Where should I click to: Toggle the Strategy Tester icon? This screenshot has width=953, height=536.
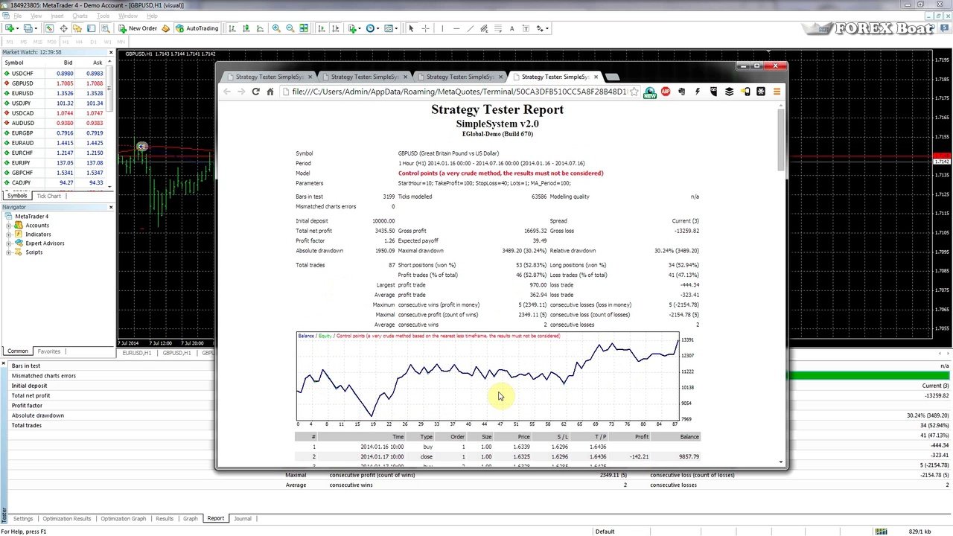pos(106,28)
